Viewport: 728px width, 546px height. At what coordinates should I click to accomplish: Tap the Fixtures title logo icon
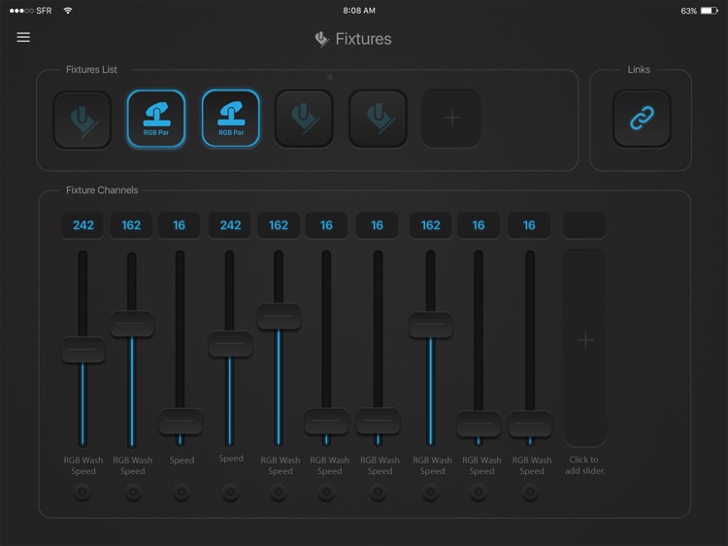point(321,39)
